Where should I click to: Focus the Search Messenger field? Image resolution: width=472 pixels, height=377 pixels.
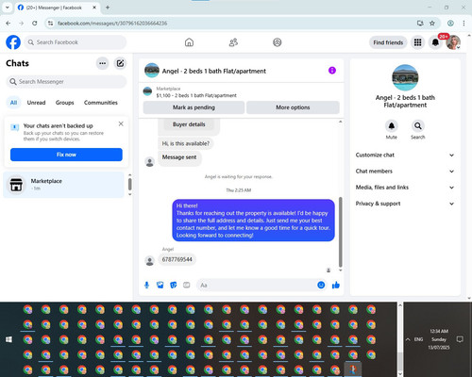66,82
